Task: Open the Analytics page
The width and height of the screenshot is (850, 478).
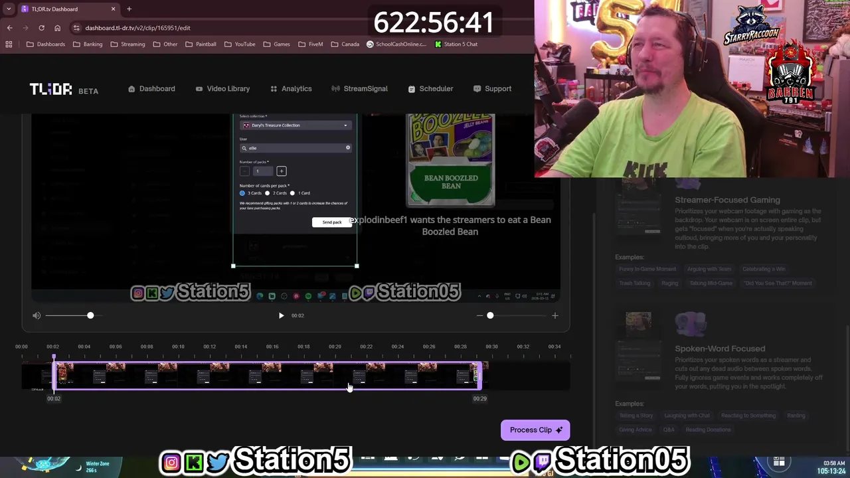Action: point(291,89)
